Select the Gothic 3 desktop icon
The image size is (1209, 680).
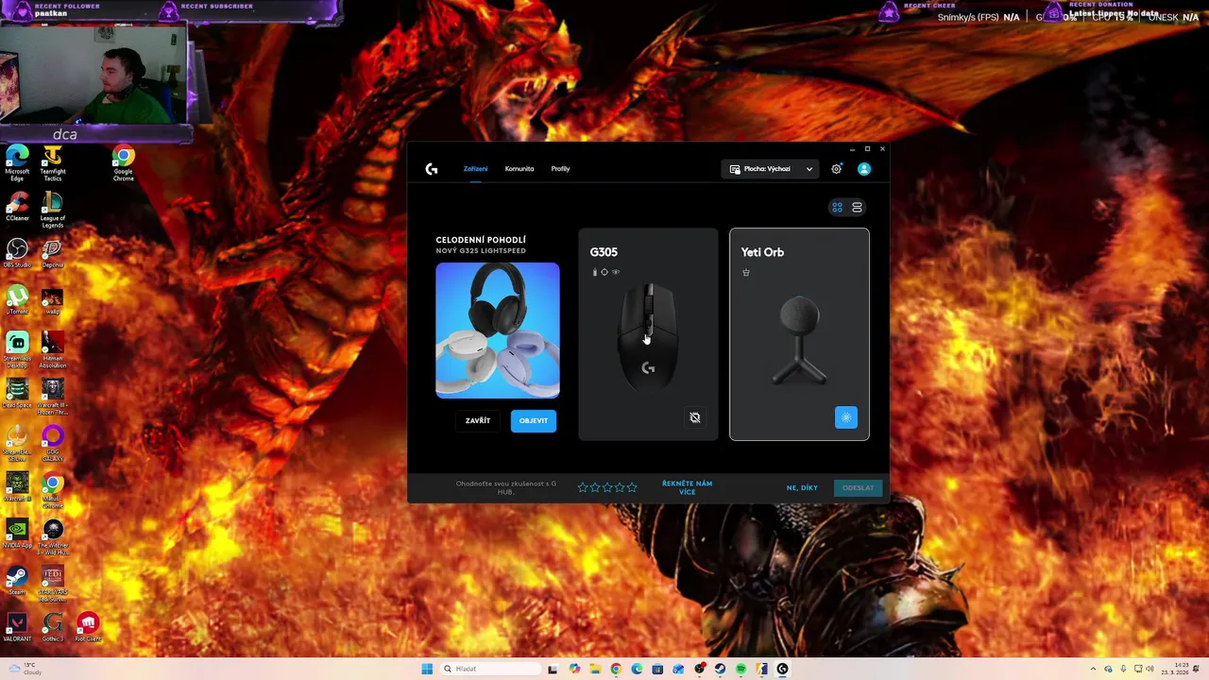(x=53, y=627)
